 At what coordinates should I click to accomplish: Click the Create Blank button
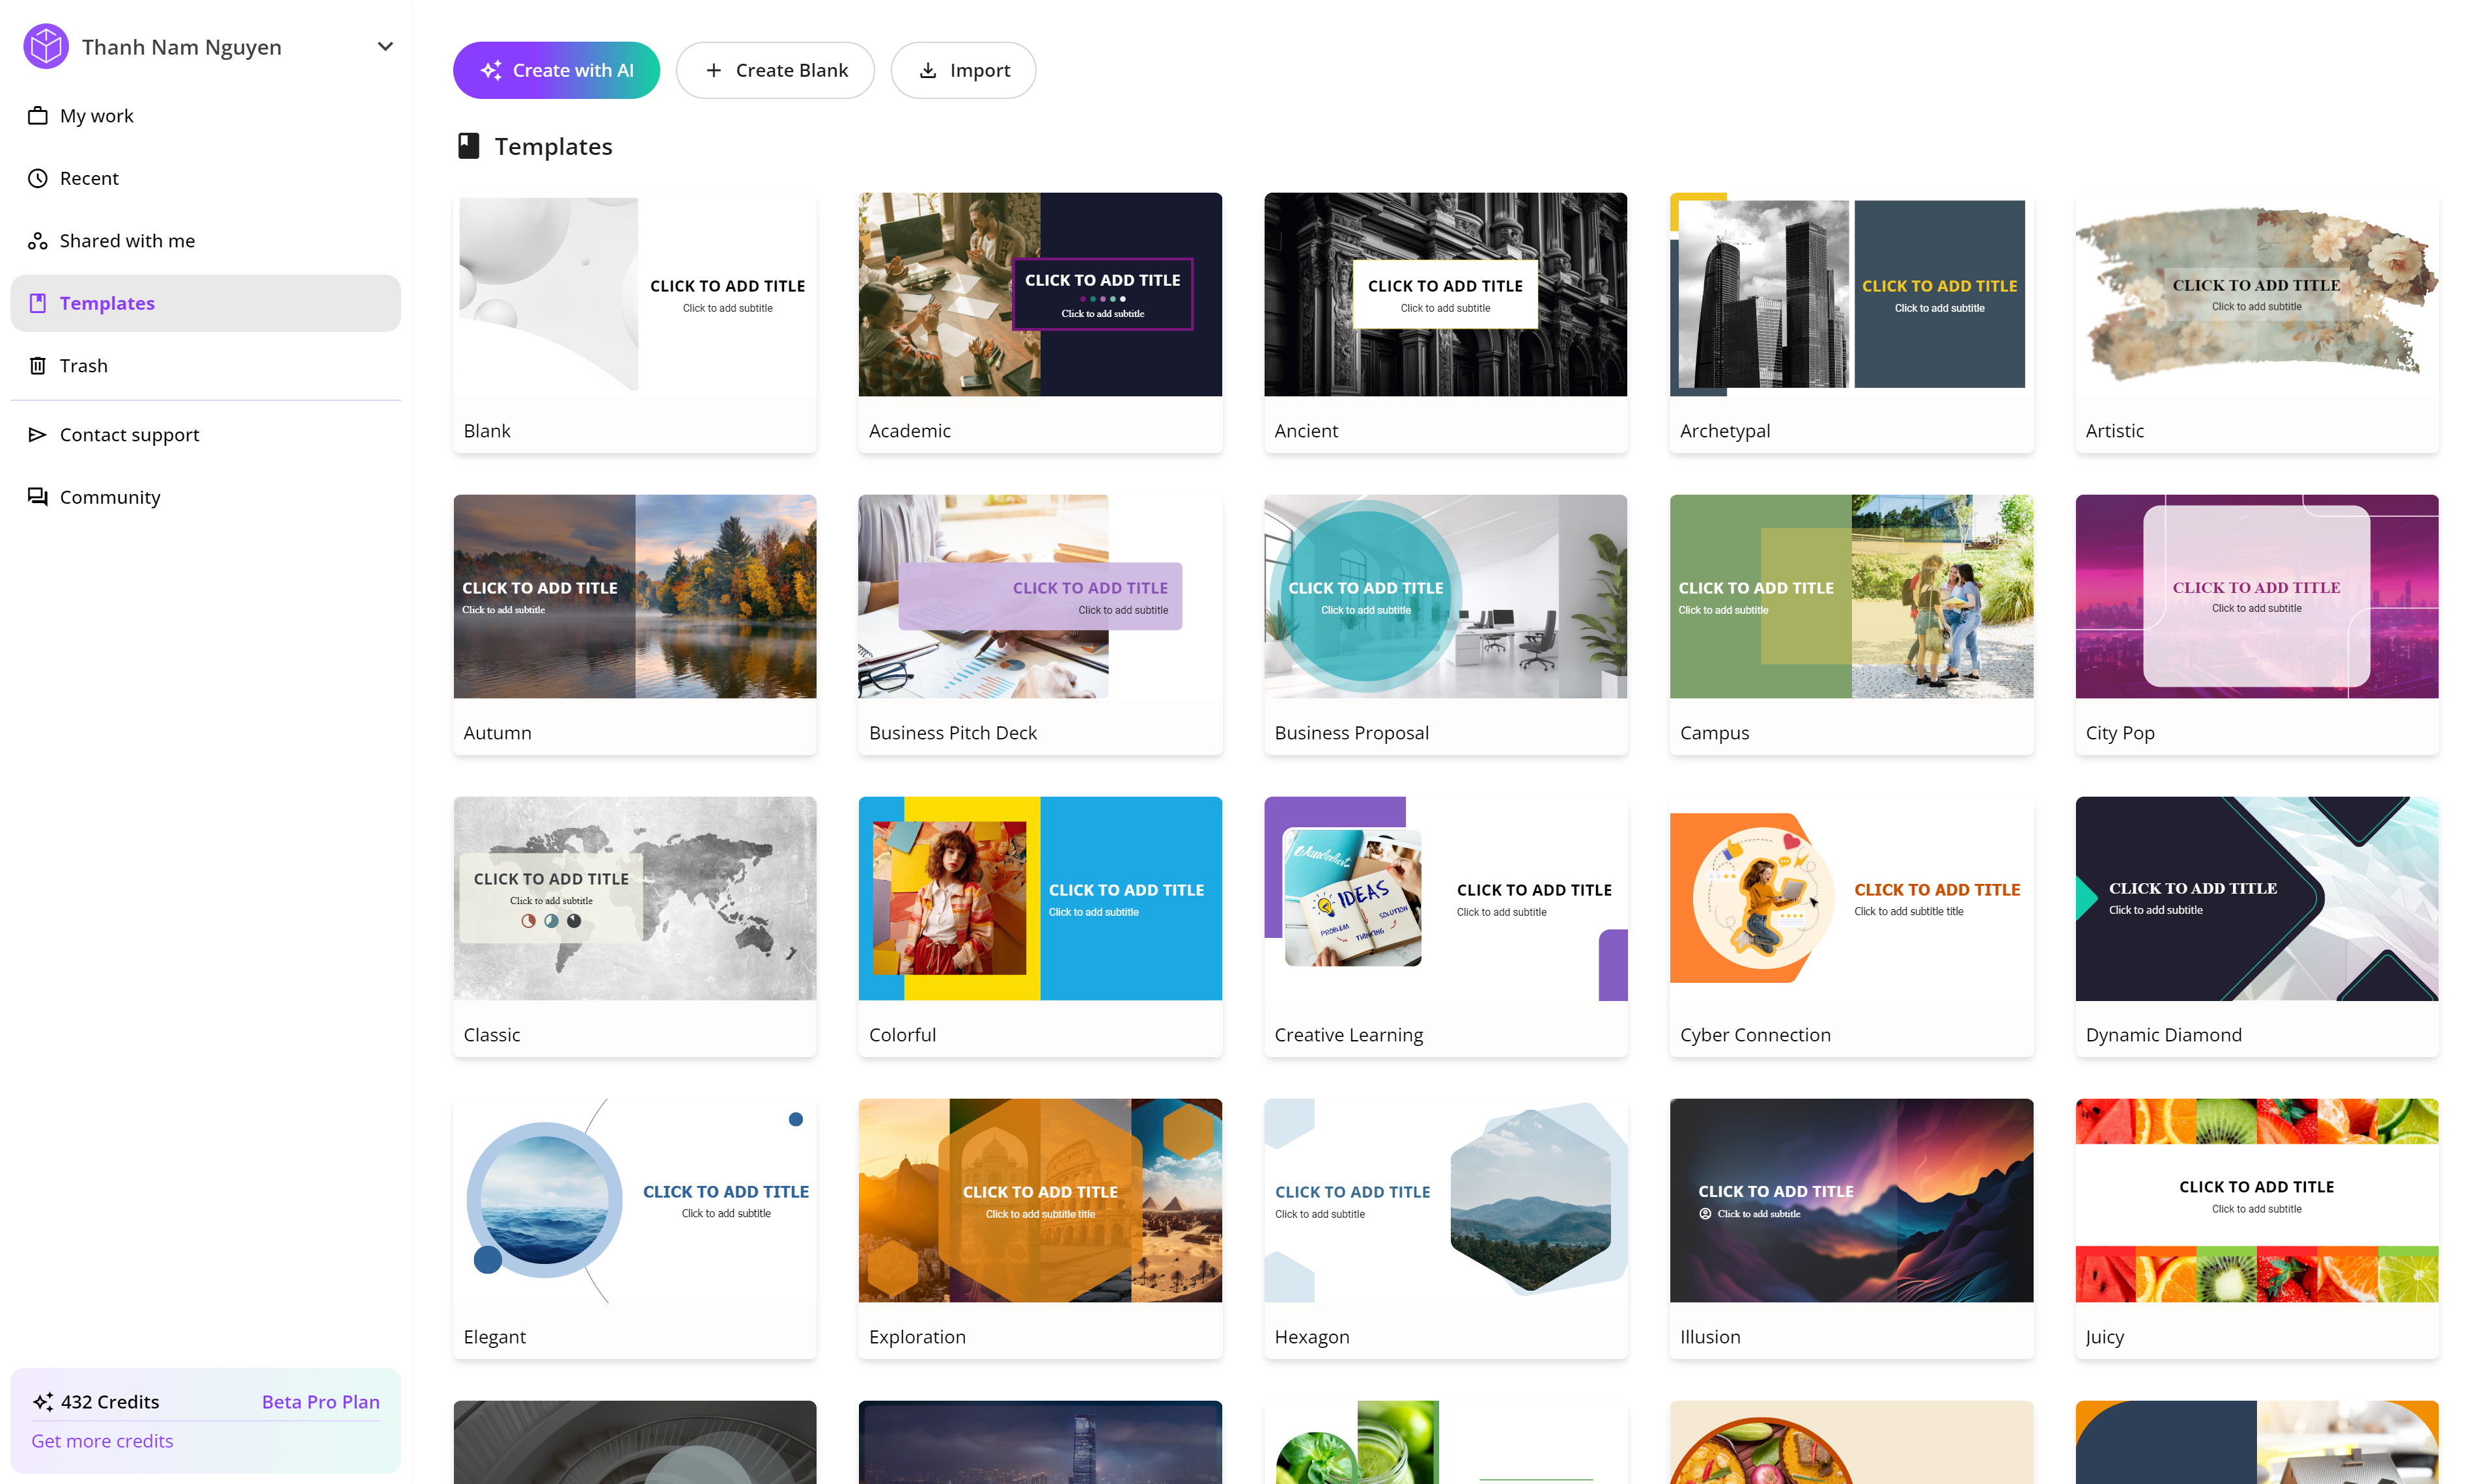[776, 70]
